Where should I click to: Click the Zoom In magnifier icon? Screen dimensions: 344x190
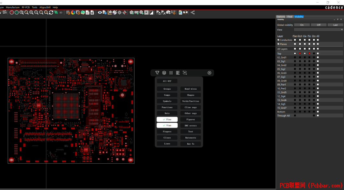pyautogui.click(x=31, y=12)
